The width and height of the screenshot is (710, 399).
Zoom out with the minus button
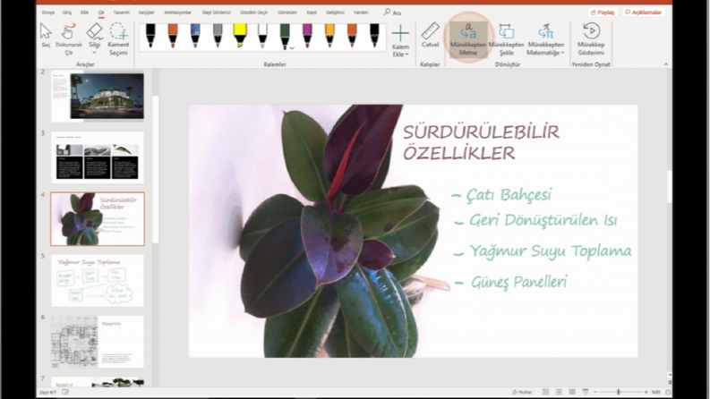point(595,392)
